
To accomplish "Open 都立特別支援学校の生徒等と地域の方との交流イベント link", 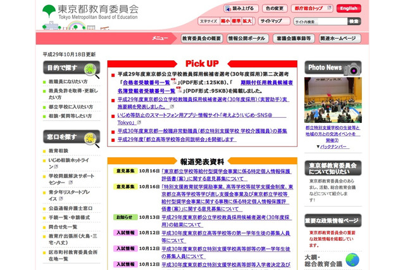I will (x=333, y=134).
